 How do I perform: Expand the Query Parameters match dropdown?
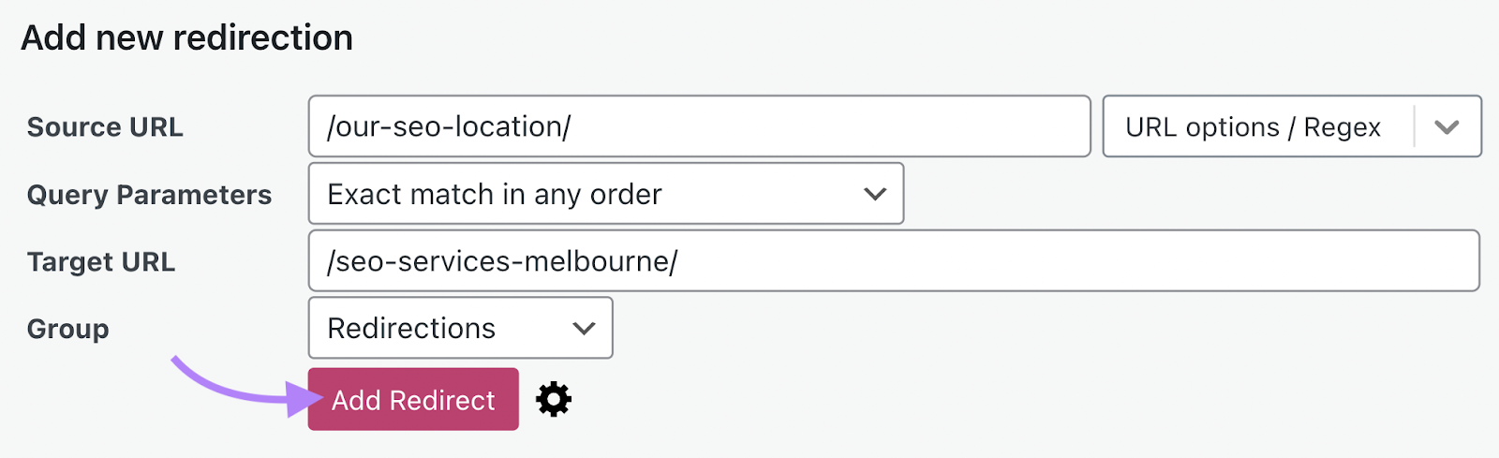(x=605, y=194)
